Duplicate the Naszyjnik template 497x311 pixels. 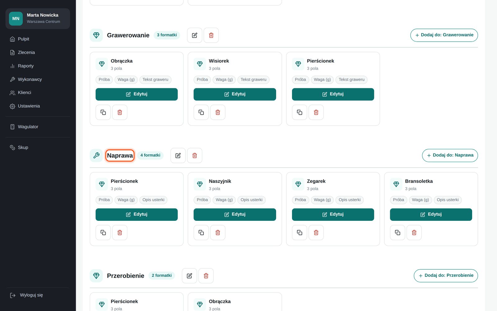click(x=201, y=233)
